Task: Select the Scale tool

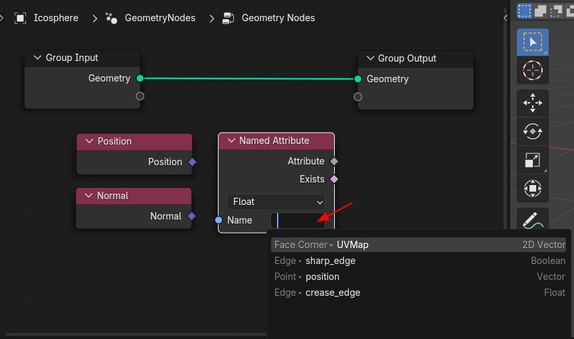Action: click(532, 160)
